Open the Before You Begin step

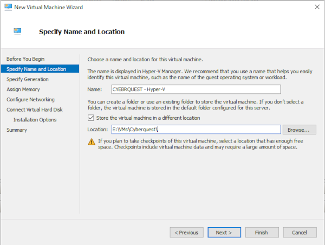(x=25, y=59)
